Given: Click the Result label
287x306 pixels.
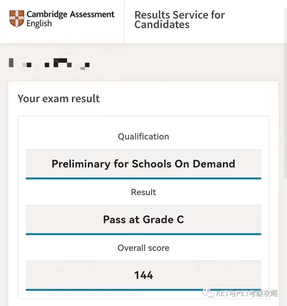Looking at the screenshot, I should tap(143, 192).
